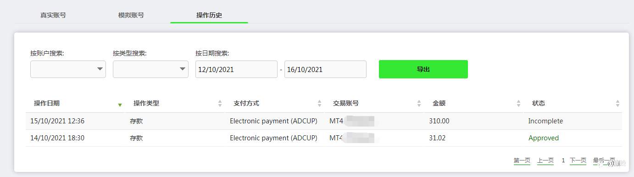Switch to the 模拟账号 tab
This screenshot has width=634, height=177.
click(x=131, y=15)
